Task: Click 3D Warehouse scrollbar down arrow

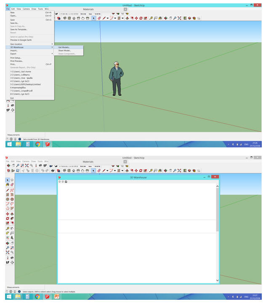Action: click(218, 280)
